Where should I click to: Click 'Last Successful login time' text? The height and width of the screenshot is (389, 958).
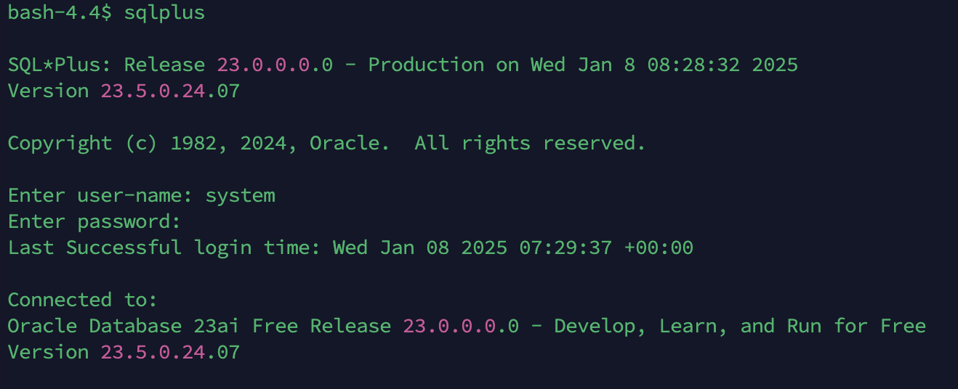164,248
